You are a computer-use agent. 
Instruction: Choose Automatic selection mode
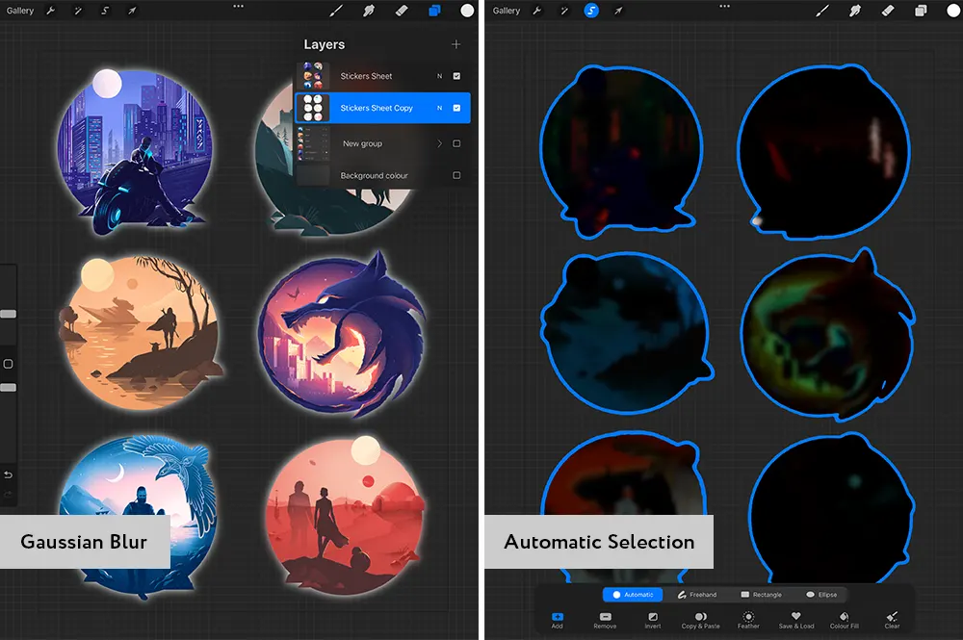coord(633,595)
